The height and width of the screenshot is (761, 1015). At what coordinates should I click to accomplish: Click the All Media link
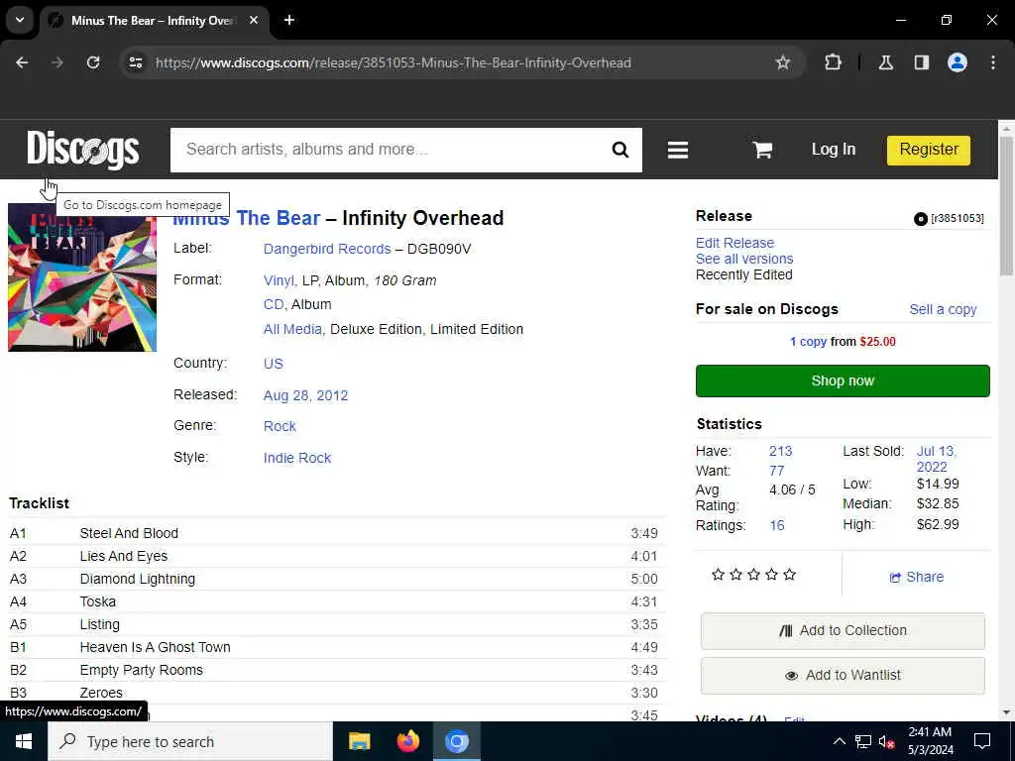point(292,329)
